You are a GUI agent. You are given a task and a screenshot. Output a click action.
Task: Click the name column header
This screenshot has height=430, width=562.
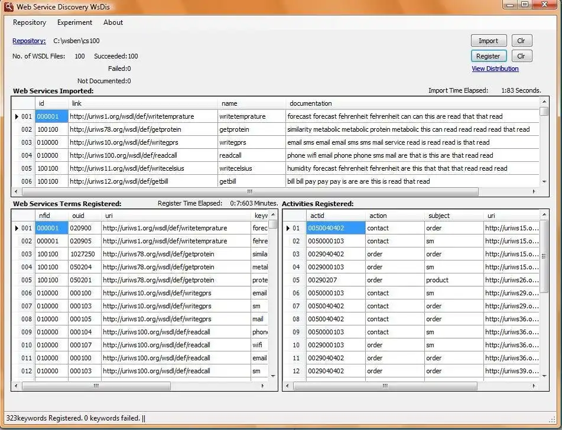[251, 103]
